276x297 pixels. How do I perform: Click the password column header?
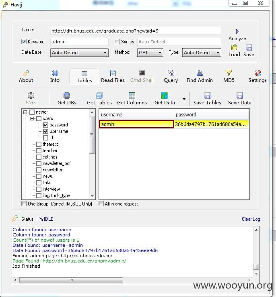click(x=211, y=115)
